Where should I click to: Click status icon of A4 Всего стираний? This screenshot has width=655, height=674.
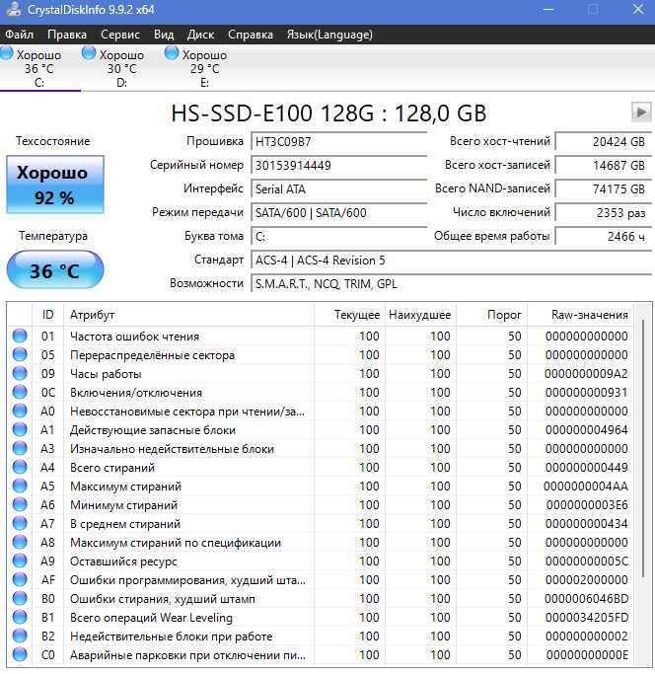click(20, 467)
